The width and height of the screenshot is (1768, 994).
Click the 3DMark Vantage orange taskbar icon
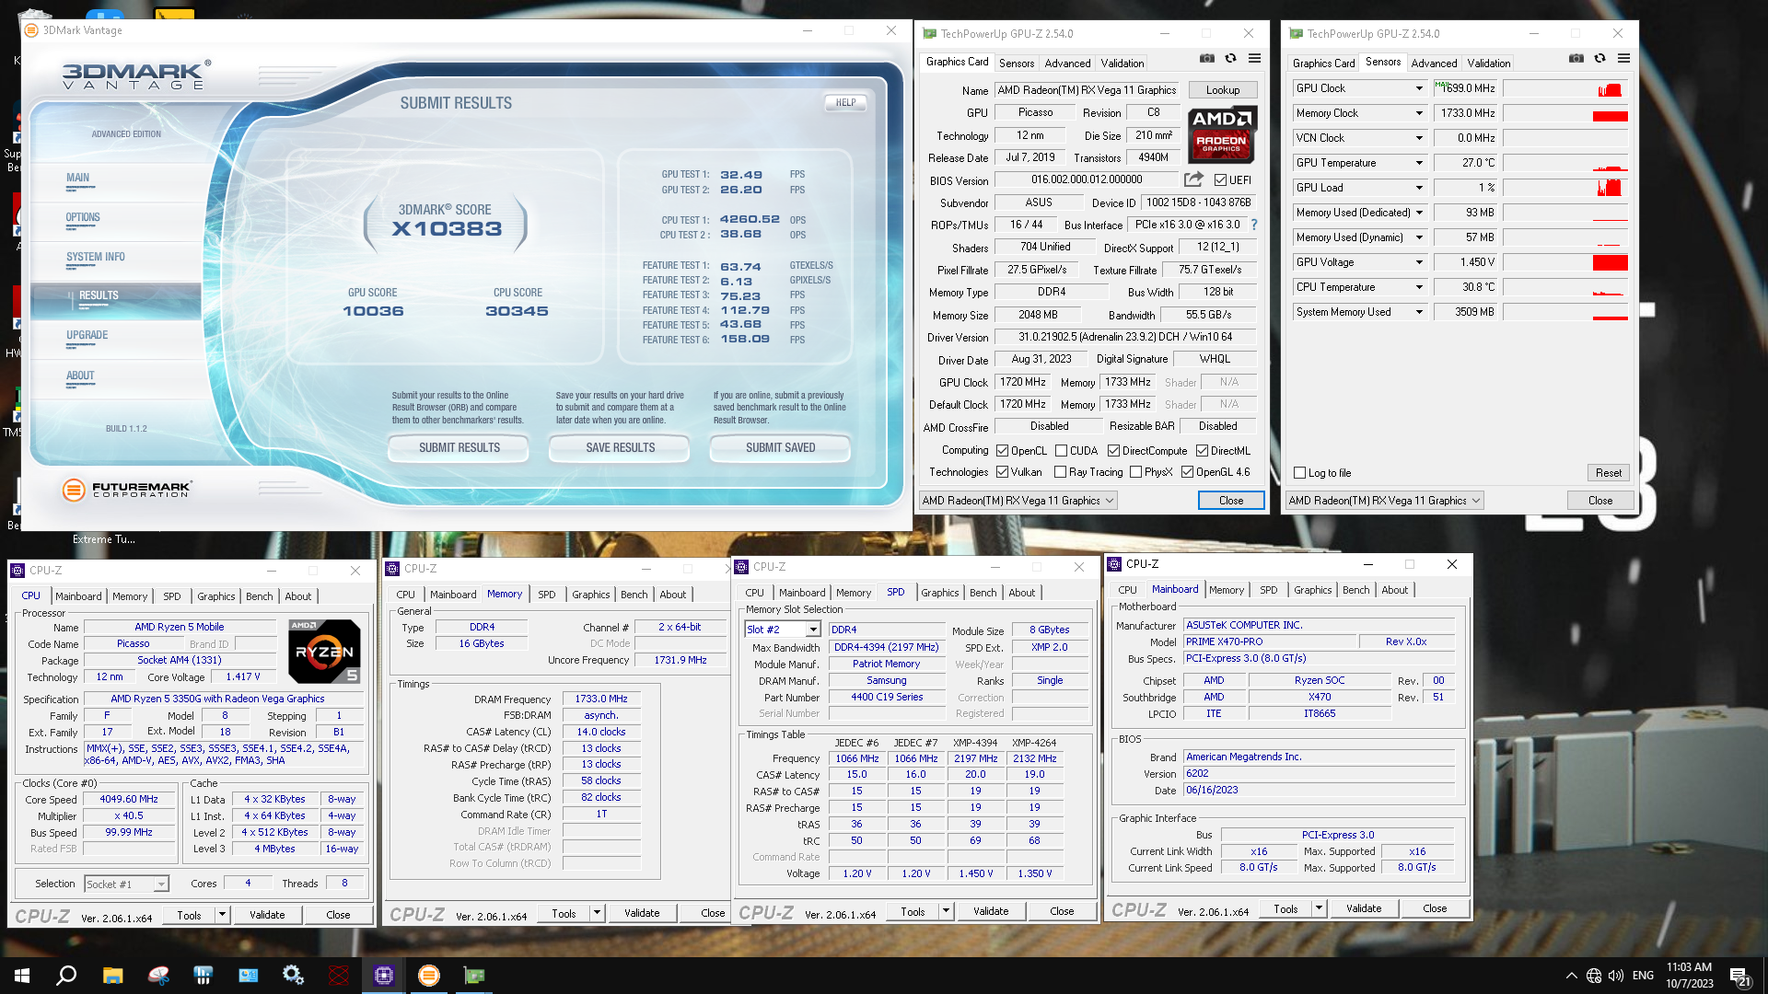click(x=429, y=976)
